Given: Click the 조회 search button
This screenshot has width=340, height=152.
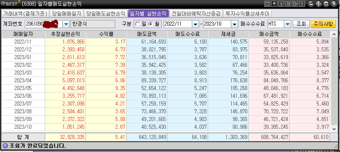Looking at the screenshot, I should [x=301, y=24].
